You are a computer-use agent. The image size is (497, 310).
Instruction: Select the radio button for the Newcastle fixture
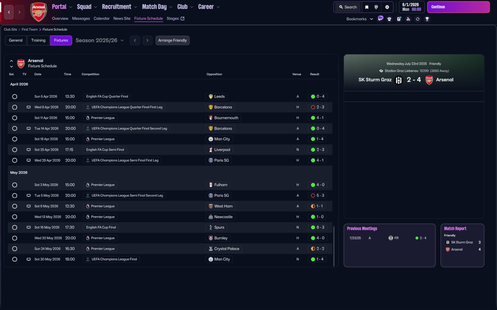(15, 217)
